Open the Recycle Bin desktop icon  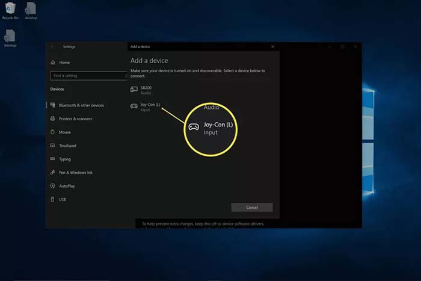10,11
